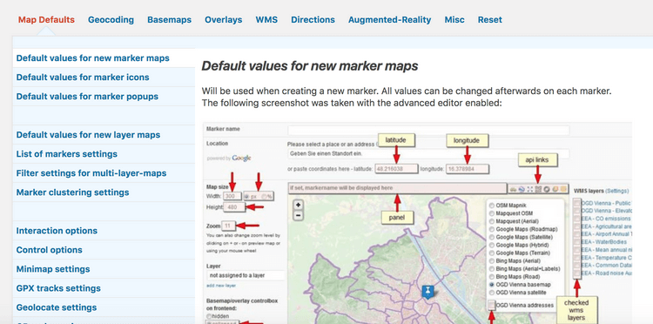
Task: Open the Directions tab
Action: coord(313,19)
